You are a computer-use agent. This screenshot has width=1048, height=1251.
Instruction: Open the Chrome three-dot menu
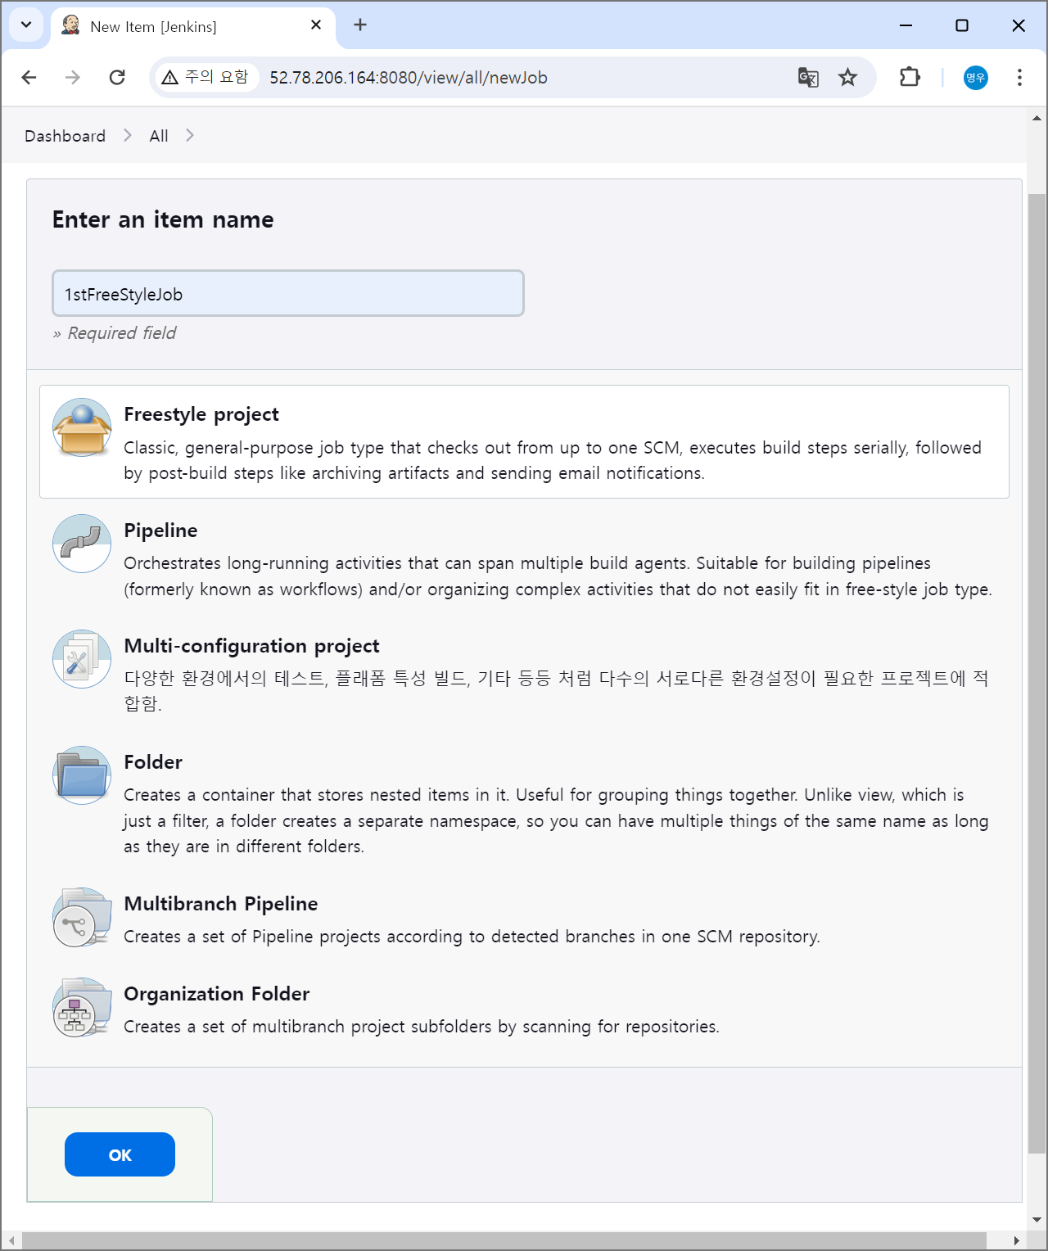(1019, 77)
